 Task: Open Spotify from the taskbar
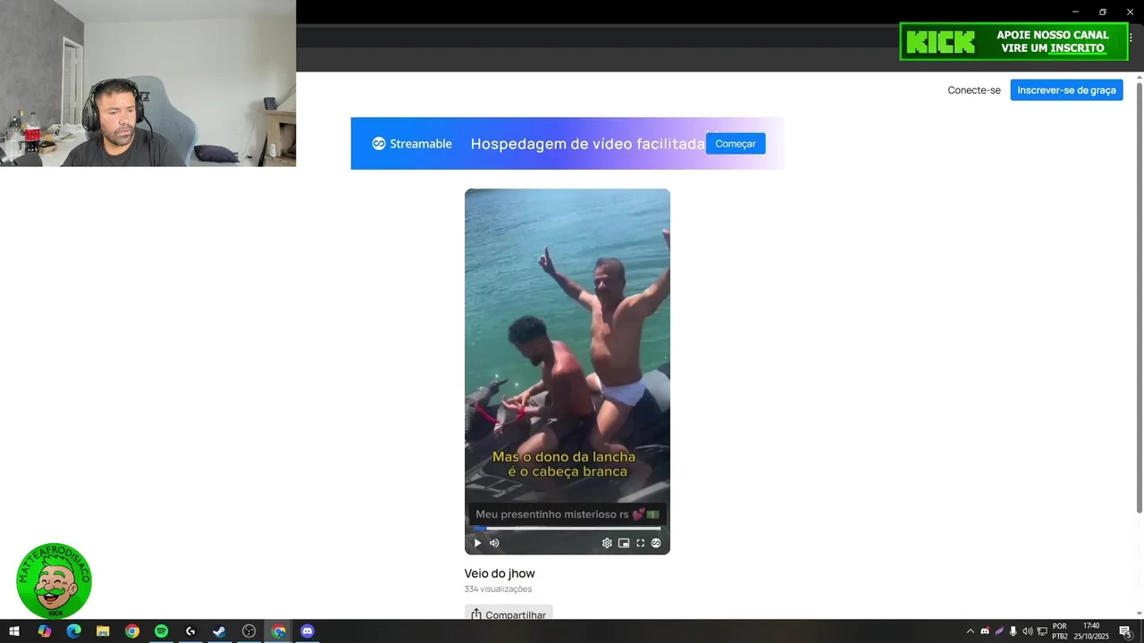tap(161, 631)
